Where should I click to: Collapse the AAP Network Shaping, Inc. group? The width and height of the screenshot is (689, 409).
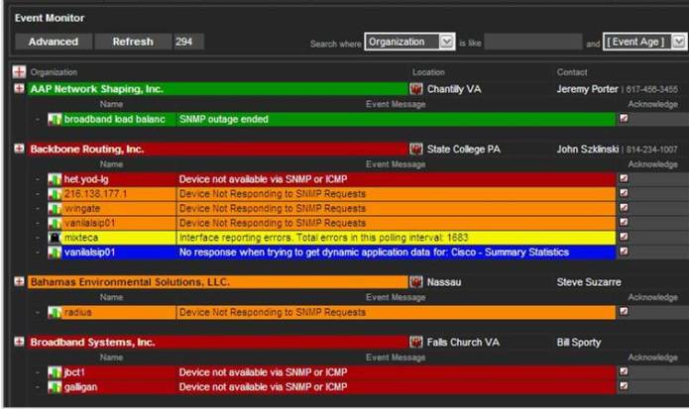[x=19, y=89]
